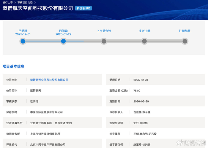The width and height of the screenshot is (208, 148).
Task: Select the 会计师事务所 field label
Action: [x=14, y=123]
